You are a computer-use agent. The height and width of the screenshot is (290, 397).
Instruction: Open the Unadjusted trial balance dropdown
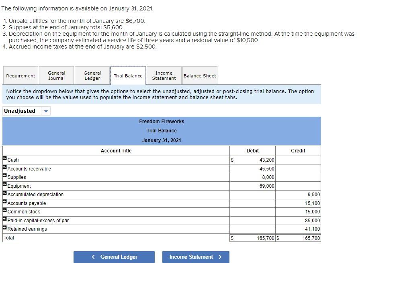click(x=45, y=111)
